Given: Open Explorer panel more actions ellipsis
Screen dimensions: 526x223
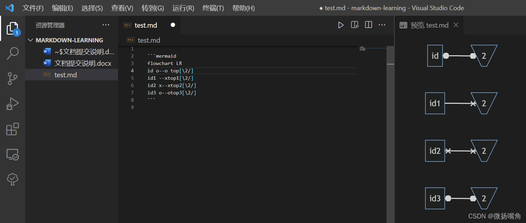Looking at the screenshot, I should point(106,25).
